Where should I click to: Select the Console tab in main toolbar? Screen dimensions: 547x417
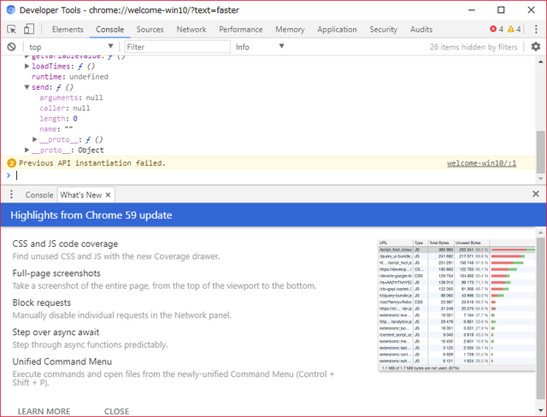point(110,29)
